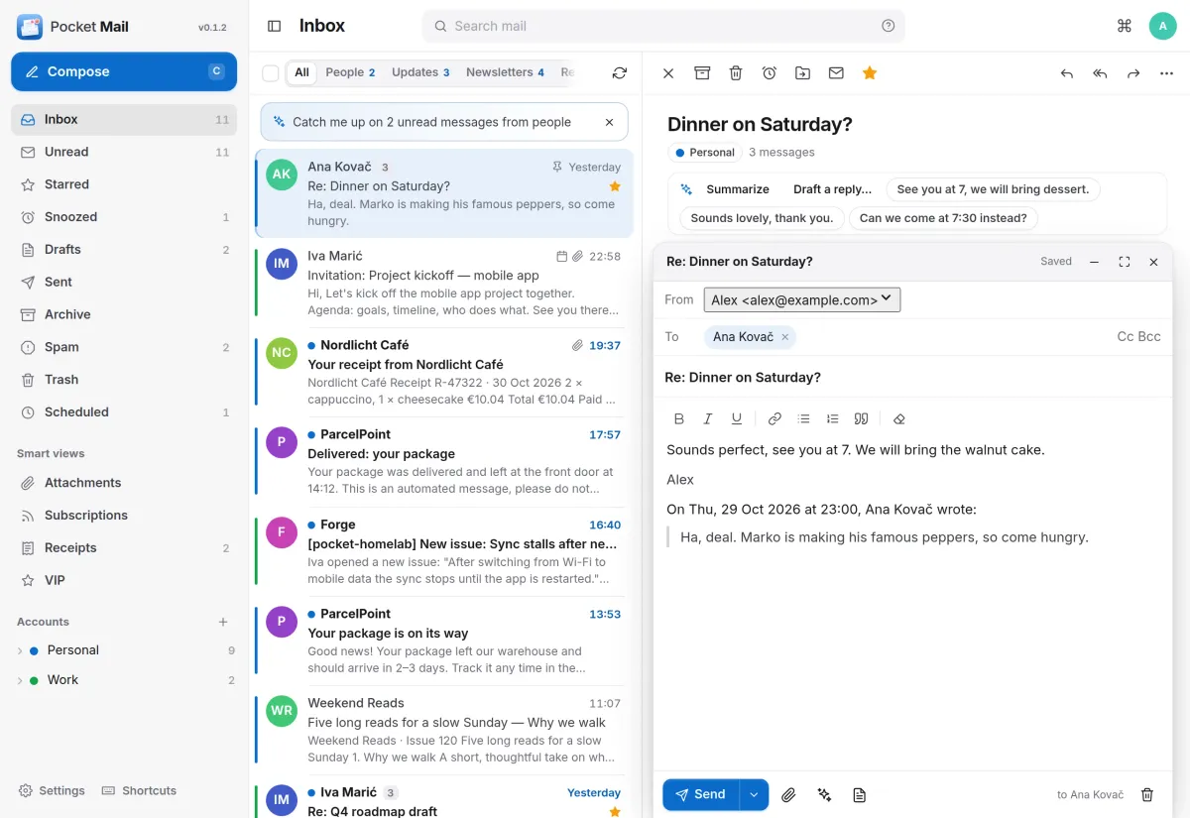Move the conversation to a folder
Image resolution: width=1190 pixels, height=818 pixels.
(x=803, y=73)
